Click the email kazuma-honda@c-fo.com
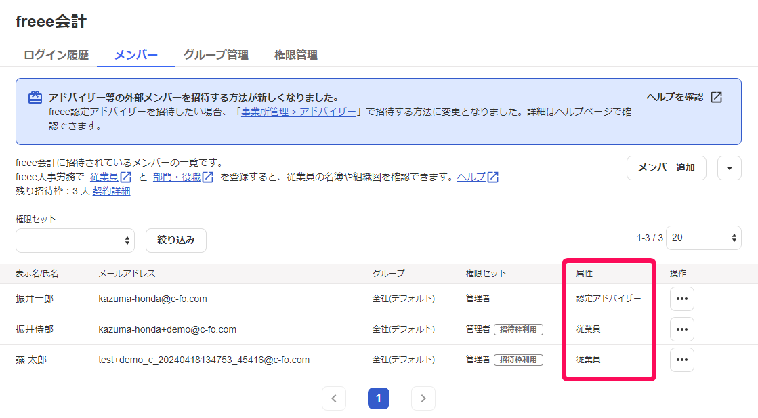The width and height of the screenshot is (758, 418). tap(153, 299)
